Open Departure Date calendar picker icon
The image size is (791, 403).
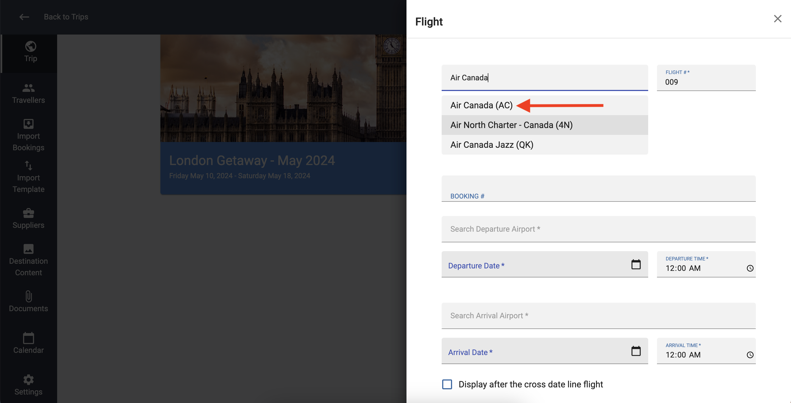click(x=636, y=264)
